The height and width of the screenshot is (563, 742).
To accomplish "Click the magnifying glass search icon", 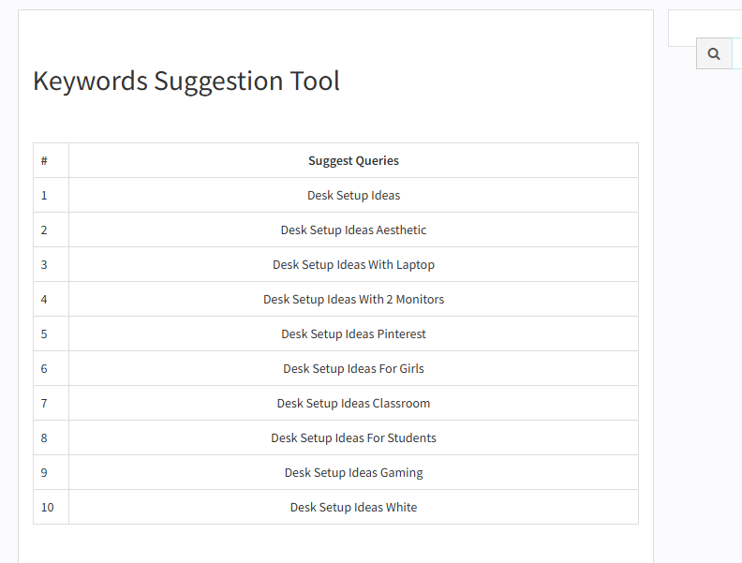I will point(714,54).
